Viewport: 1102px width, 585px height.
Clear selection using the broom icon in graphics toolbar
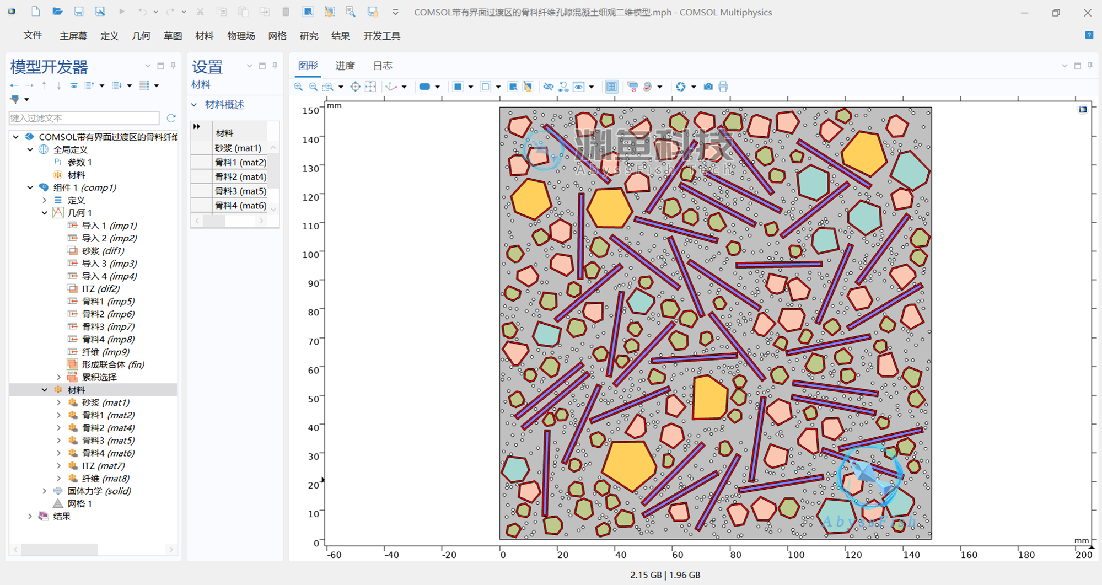pyautogui.click(x=528, y=87)
